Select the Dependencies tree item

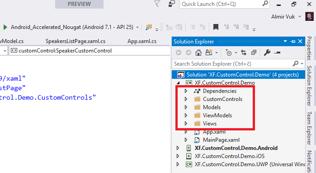219,91
